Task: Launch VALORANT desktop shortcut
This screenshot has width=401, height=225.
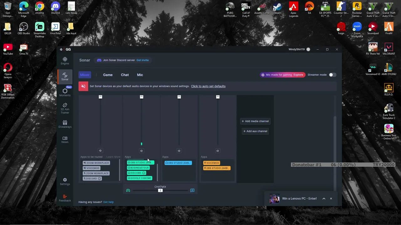Action: click(x=389, y=49)
